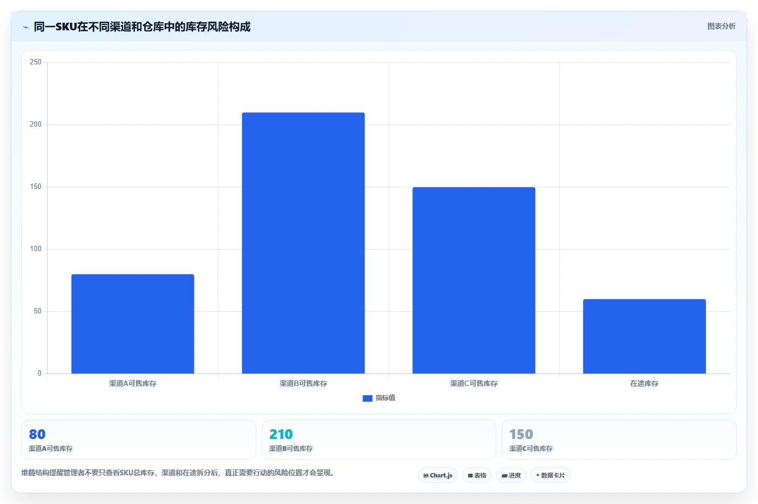This screenshot has height=504, width=758.
Task: Select the 数据卡片 tag pill
Action: coord(550,475)
